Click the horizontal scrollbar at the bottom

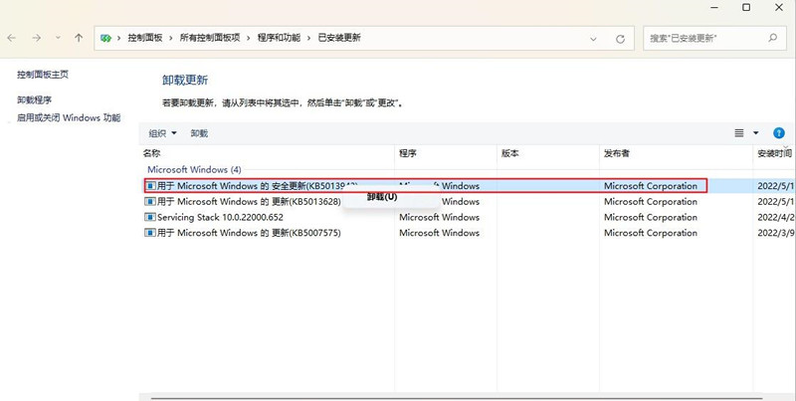pos(455,398)
